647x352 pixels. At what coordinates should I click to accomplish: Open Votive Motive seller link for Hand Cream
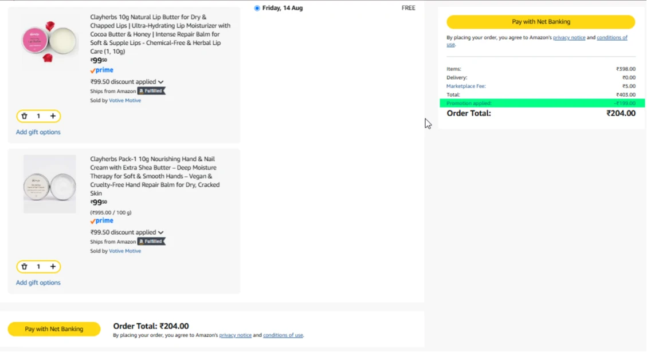click(125, 251)
